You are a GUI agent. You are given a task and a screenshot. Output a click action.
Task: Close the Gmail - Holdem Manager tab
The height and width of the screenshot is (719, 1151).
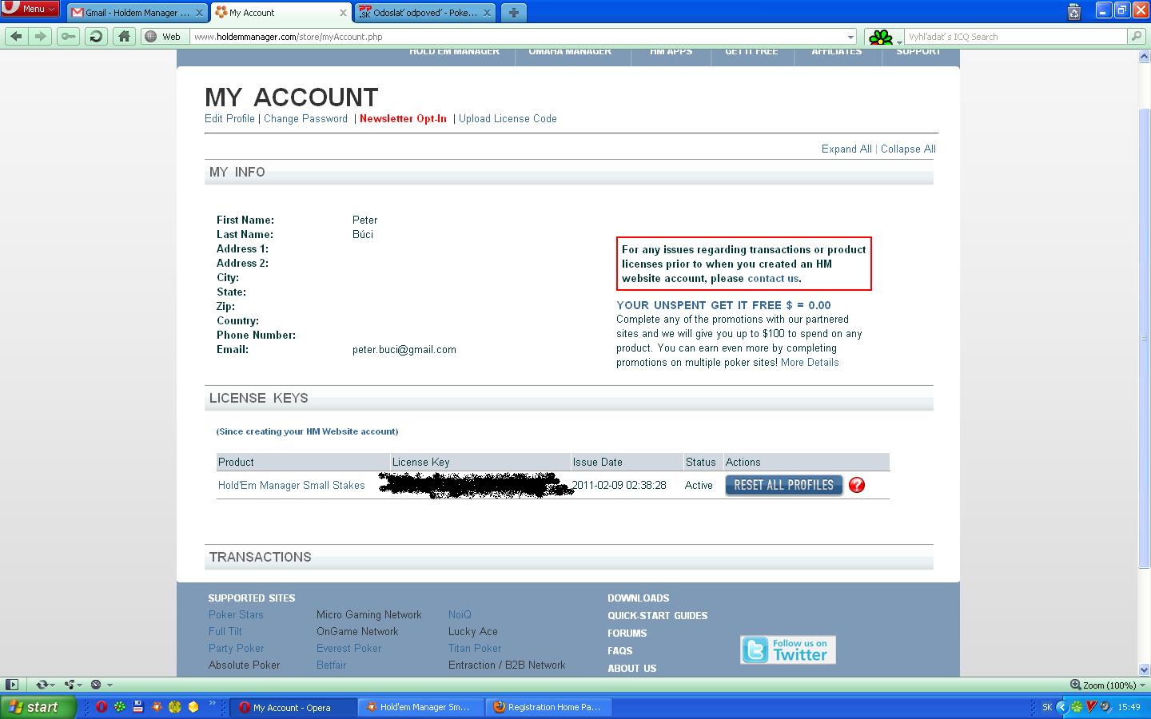[x=200, y=13]
